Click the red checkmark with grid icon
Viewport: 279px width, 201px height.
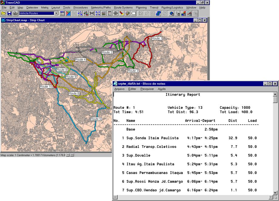[189, 13]
